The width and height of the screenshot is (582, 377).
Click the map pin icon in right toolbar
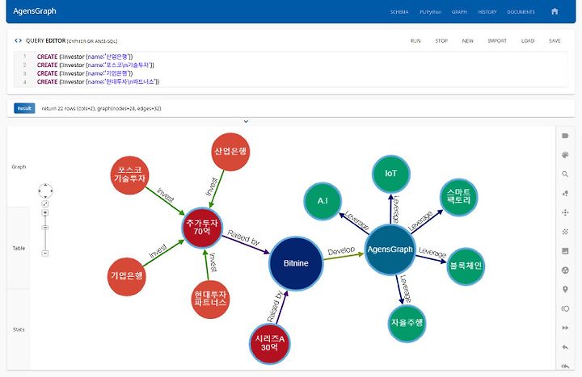coord(565,289)
